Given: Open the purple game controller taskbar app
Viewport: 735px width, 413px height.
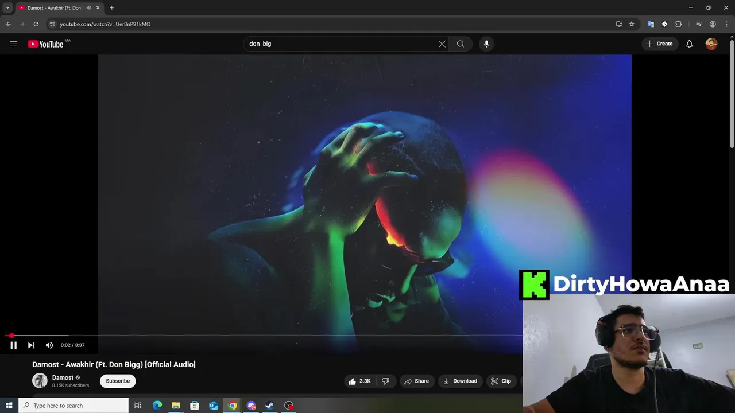Looking at the screenshot, I should click(x=251, y=406).
